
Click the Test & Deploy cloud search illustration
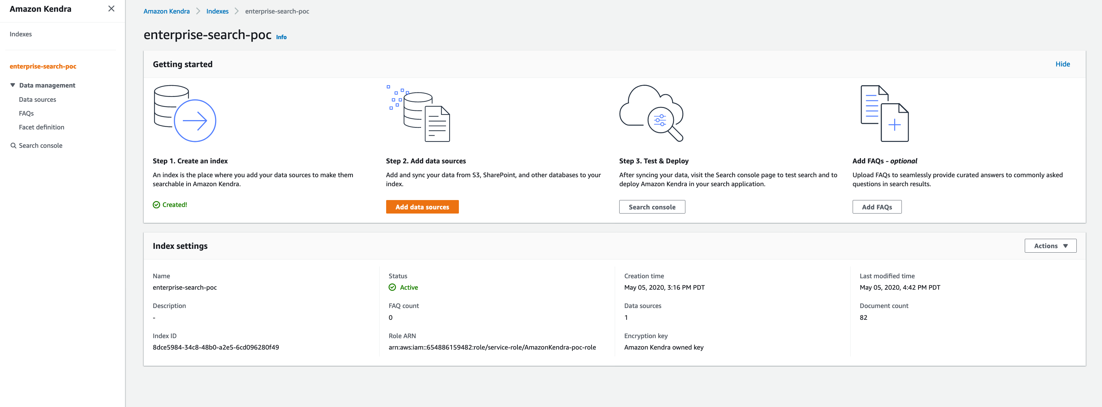[x=651, y=113]
